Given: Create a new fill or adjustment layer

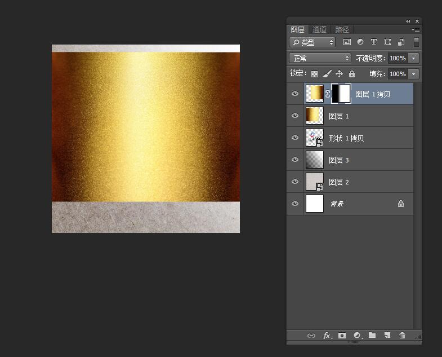Looking at the screenshot, I should coord(357,336).
